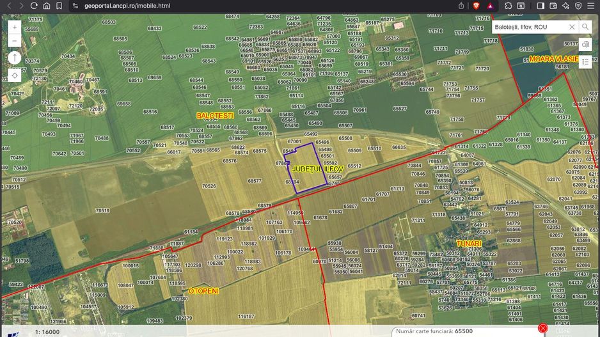Click the share page icon

tap(461, 6)
